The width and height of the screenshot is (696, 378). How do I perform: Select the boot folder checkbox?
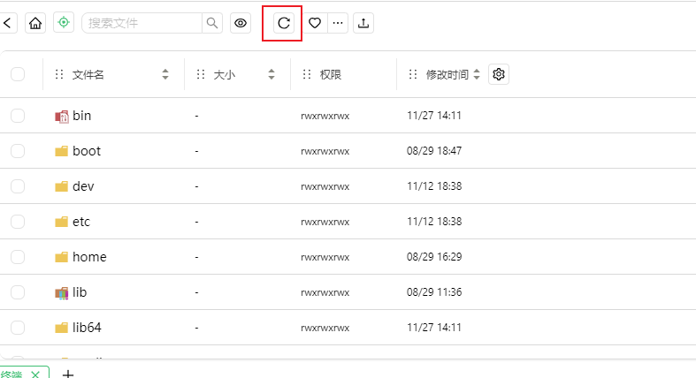(x=18, y=151)
